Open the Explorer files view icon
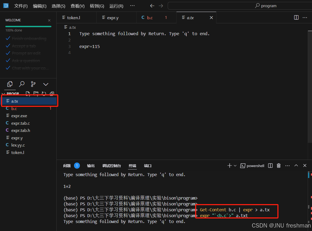312x231 pixels. [10, 84]
